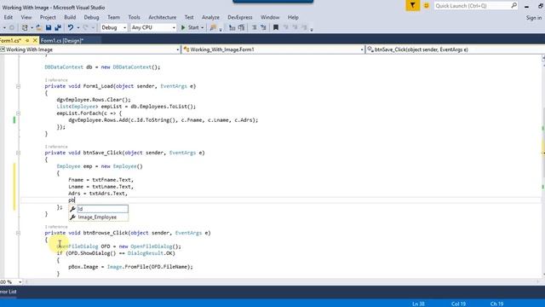
Task: Open the Debug menu
Action: coord(91,17)
